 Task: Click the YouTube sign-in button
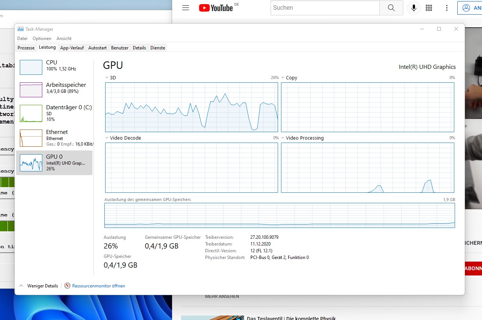click(470, 8)
